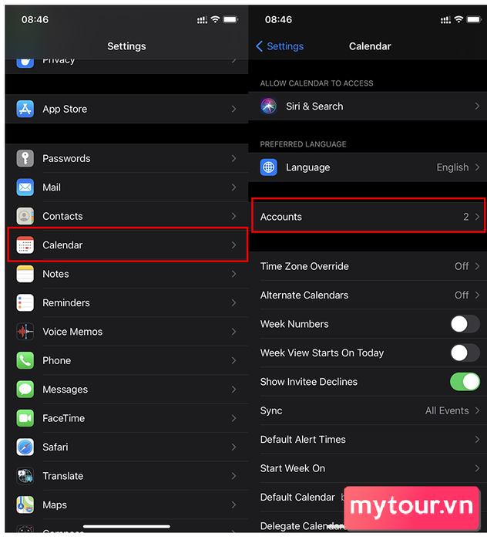Open Accounts row chevron

point(478,217)
